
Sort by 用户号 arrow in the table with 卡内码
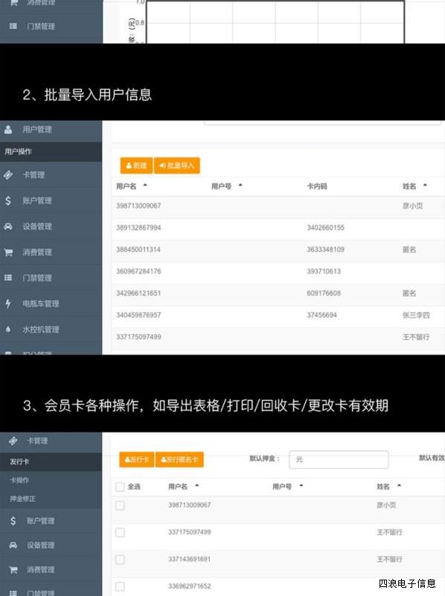tap(240, 186)
